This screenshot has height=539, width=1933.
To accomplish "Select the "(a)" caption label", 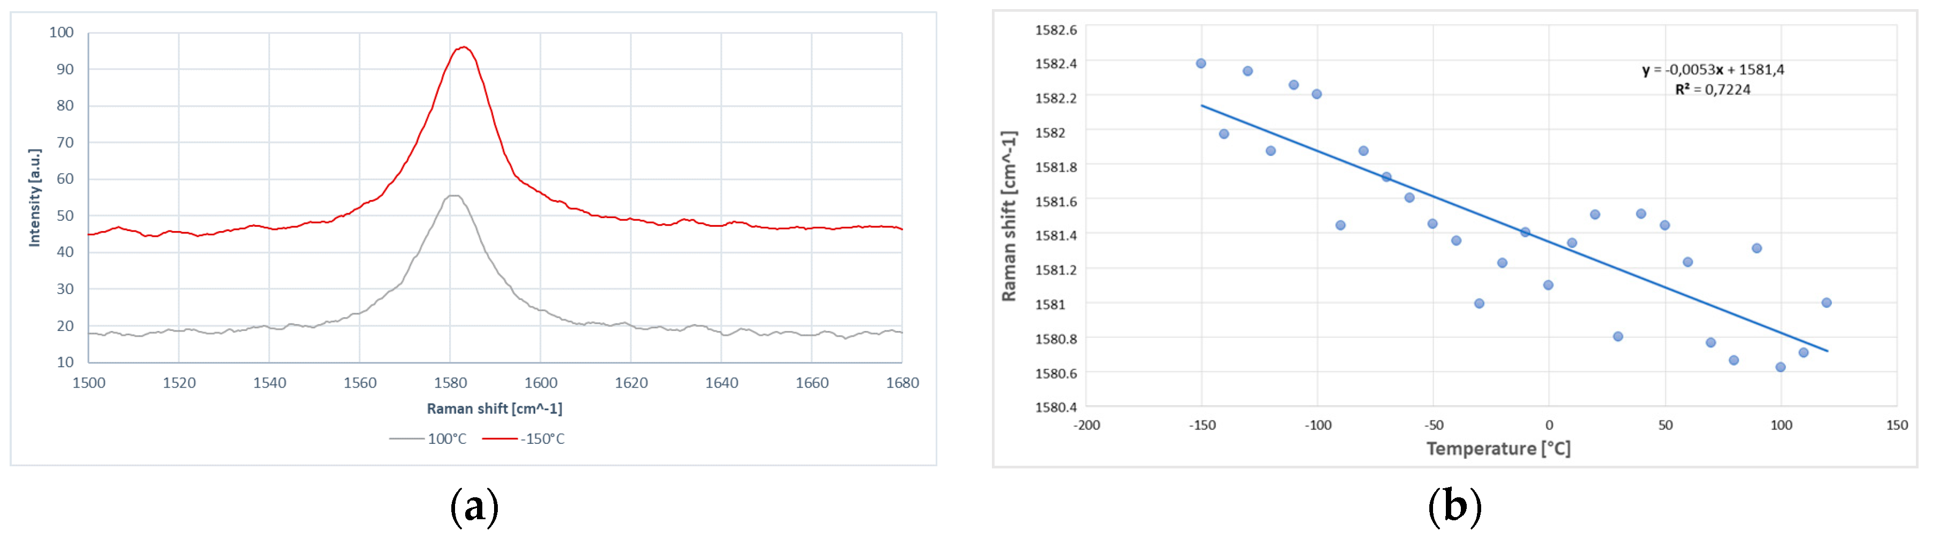I will click(474, 507).
